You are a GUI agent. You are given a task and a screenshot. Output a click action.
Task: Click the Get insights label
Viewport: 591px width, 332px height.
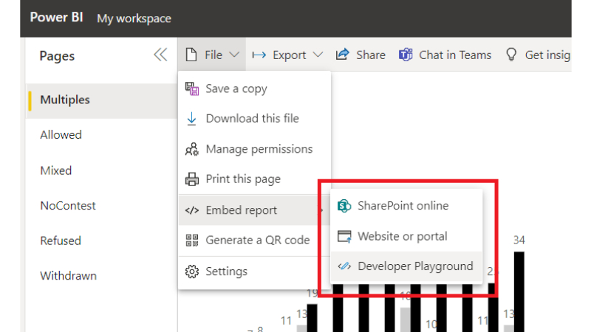click(547, 55)
